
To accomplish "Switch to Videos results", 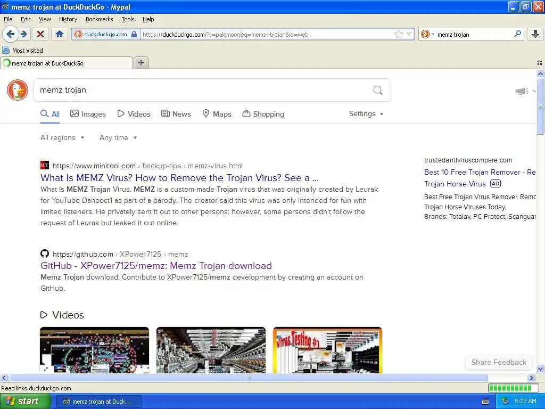I will point(134,114).
